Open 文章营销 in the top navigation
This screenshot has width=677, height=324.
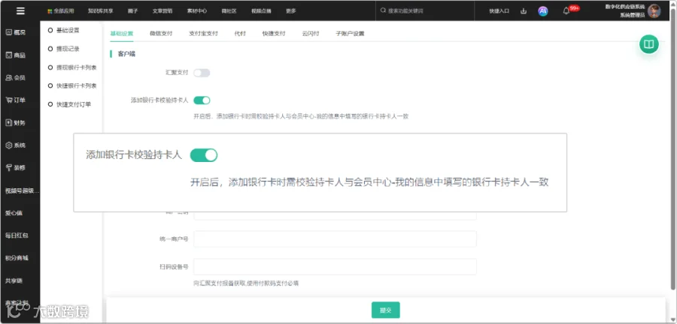point(162,11)
